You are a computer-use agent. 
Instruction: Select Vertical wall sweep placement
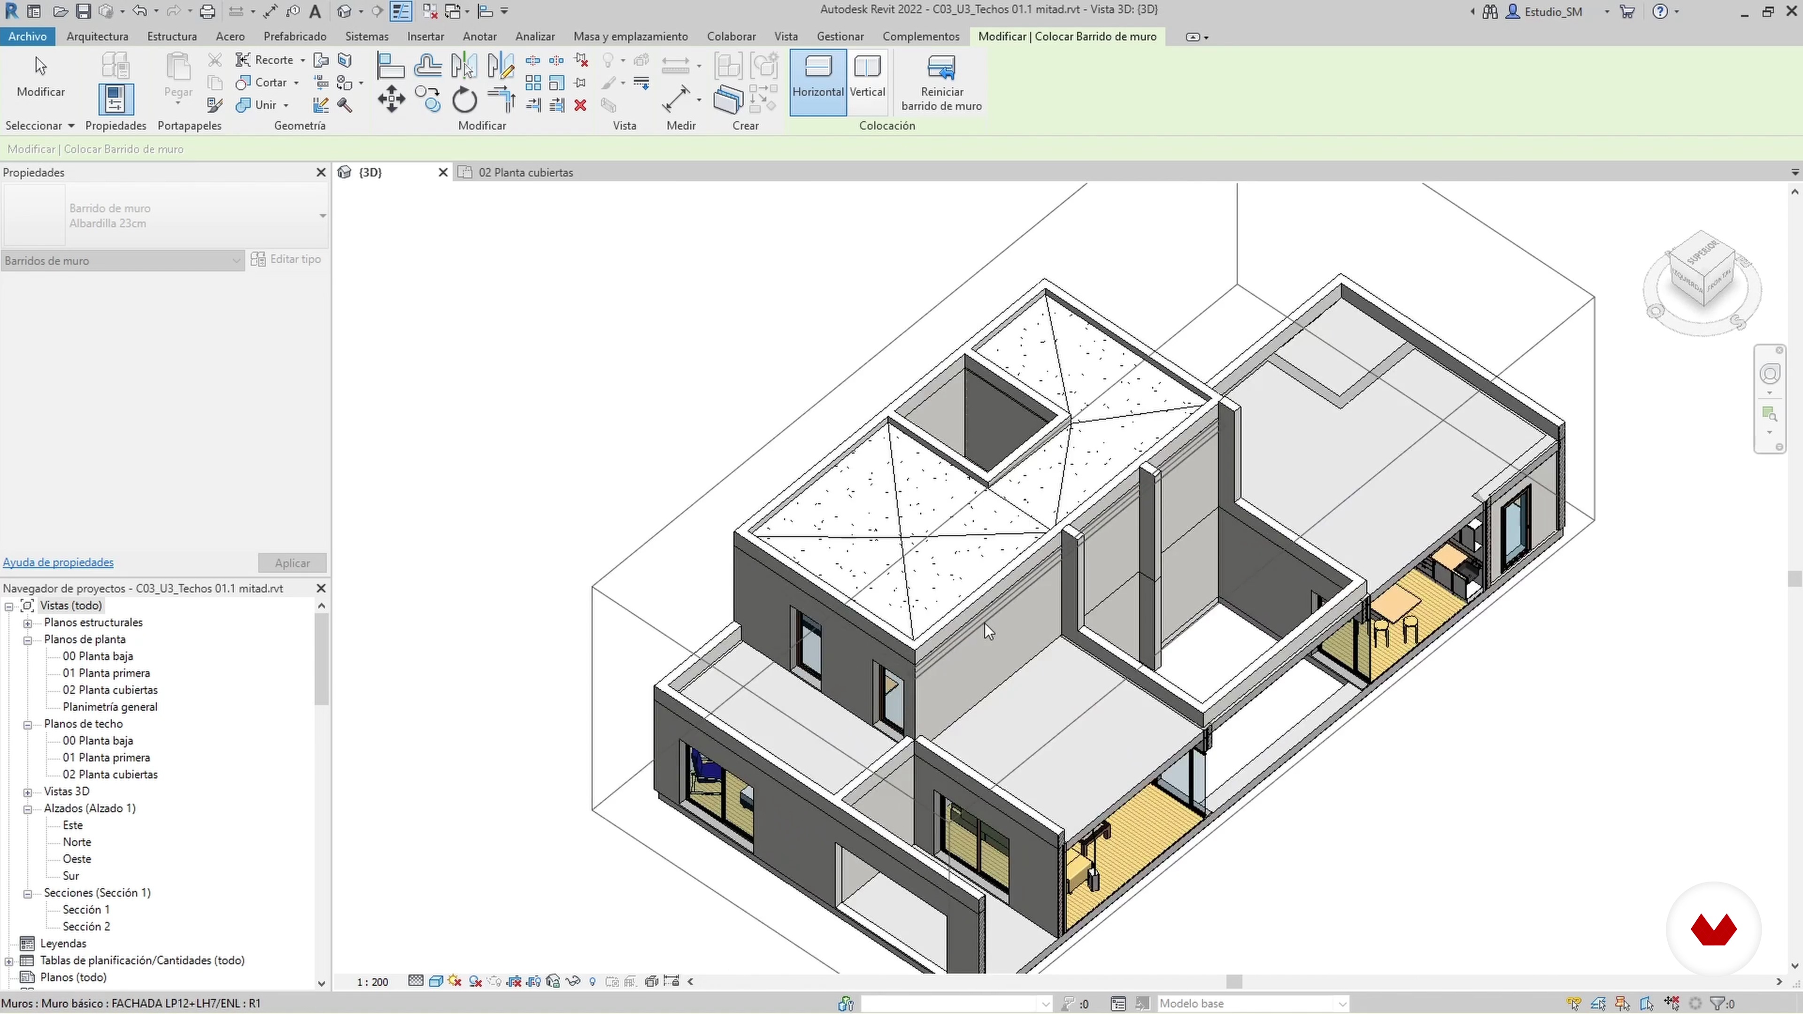(867, 83)
